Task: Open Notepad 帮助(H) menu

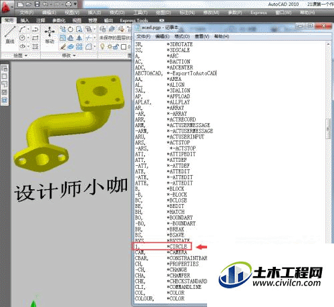Action: pyautogui.click(x=222, y=36)
